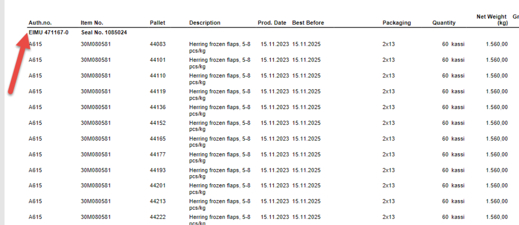519x225 pixels.
Task: Click pallet number 44177
Action: pyautogui.click(x=158, y=154)
